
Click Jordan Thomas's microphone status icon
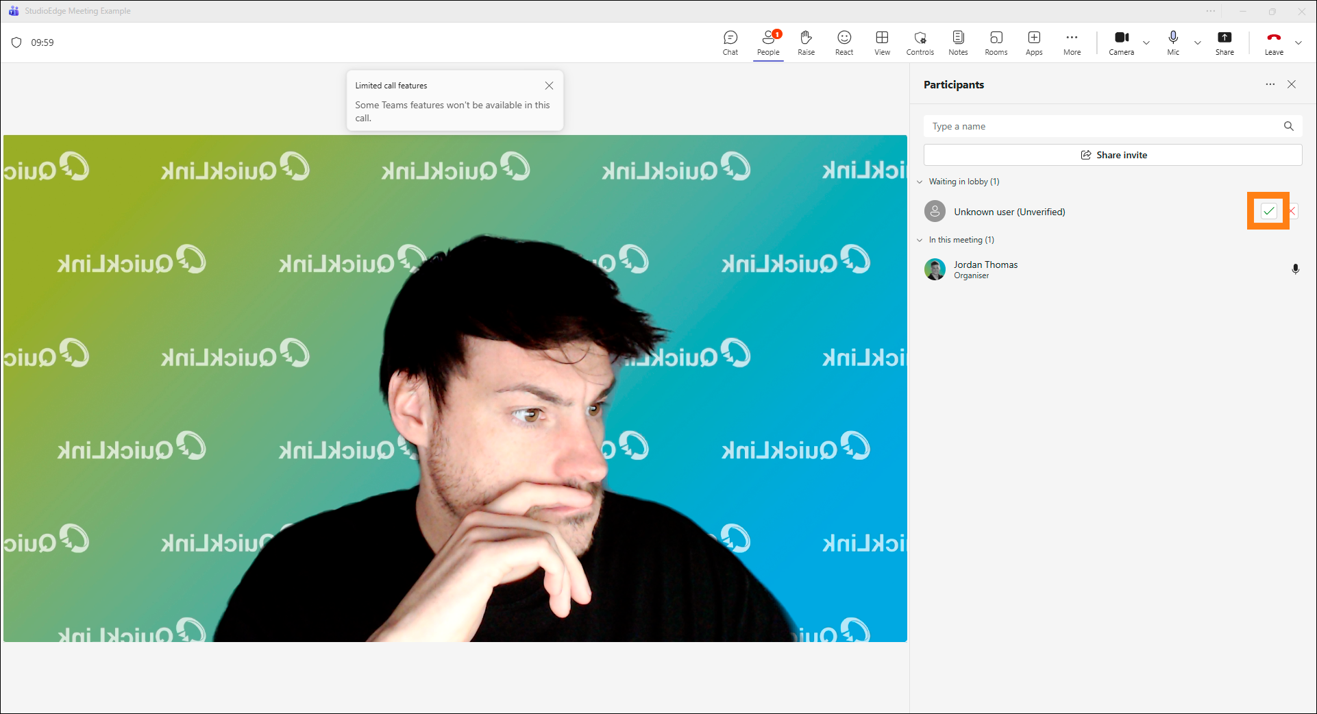(1295, 269)
